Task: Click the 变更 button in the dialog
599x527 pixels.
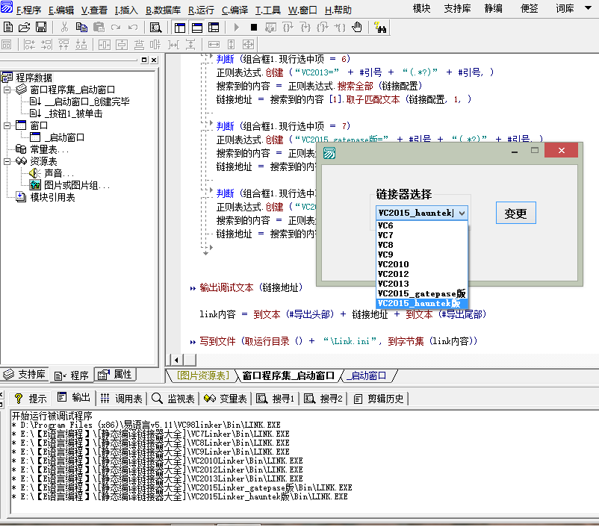Action: (515, 213)
